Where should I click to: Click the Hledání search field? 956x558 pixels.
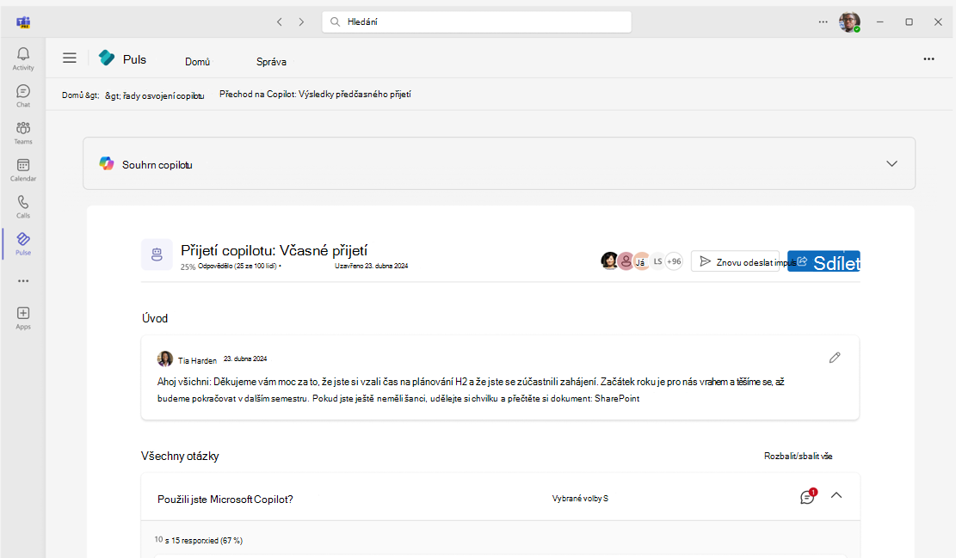tap(477, 21)
